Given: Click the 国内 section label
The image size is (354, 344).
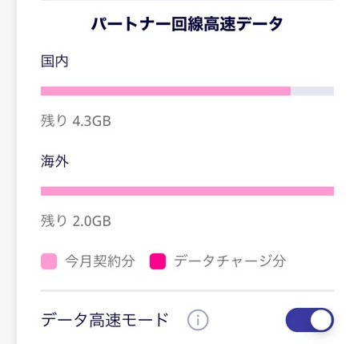Looking at the screenshot, I should [x=54, y=61].
